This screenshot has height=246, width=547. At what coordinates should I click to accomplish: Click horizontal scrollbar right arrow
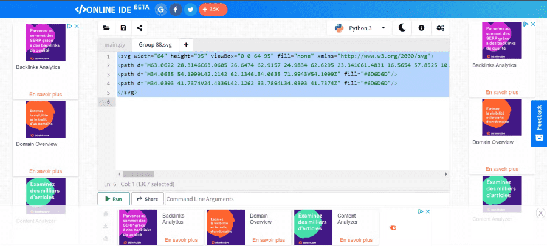pyautogui.click(x=446, y=174)
